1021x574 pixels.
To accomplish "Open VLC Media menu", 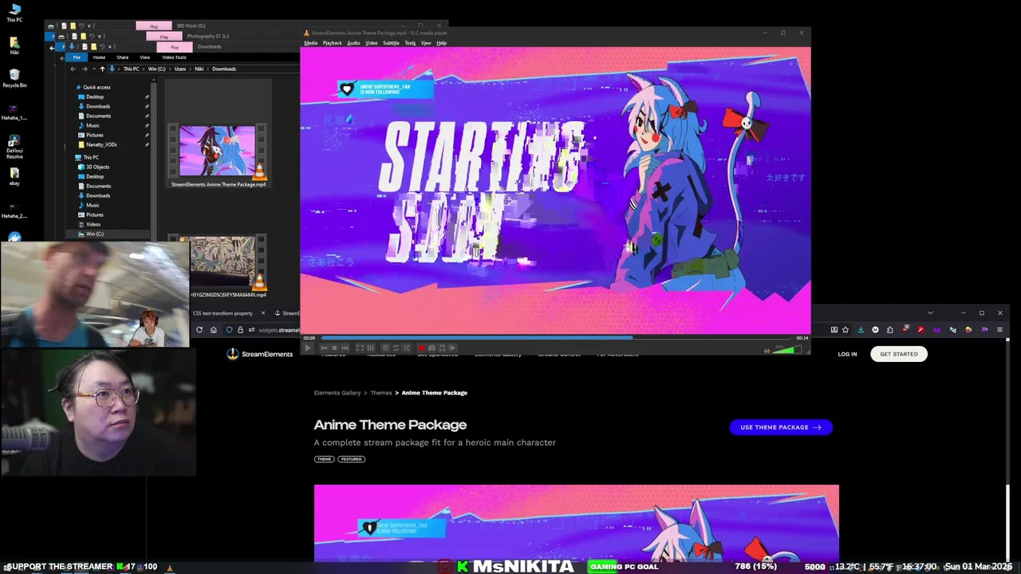I will [310, 43].
